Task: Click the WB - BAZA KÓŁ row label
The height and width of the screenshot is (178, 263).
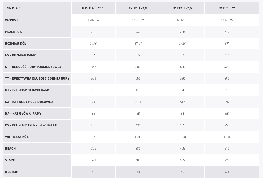Action: coord(17,137)
